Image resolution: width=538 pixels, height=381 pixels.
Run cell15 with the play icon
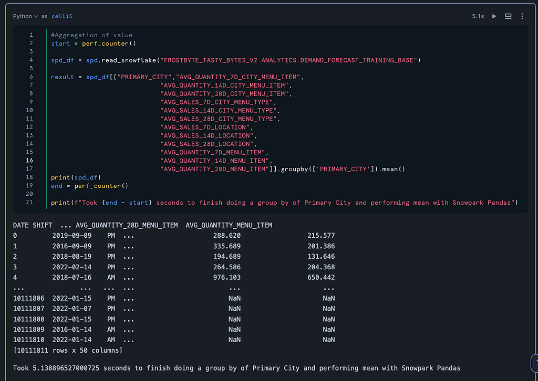(x=494, y=16)
